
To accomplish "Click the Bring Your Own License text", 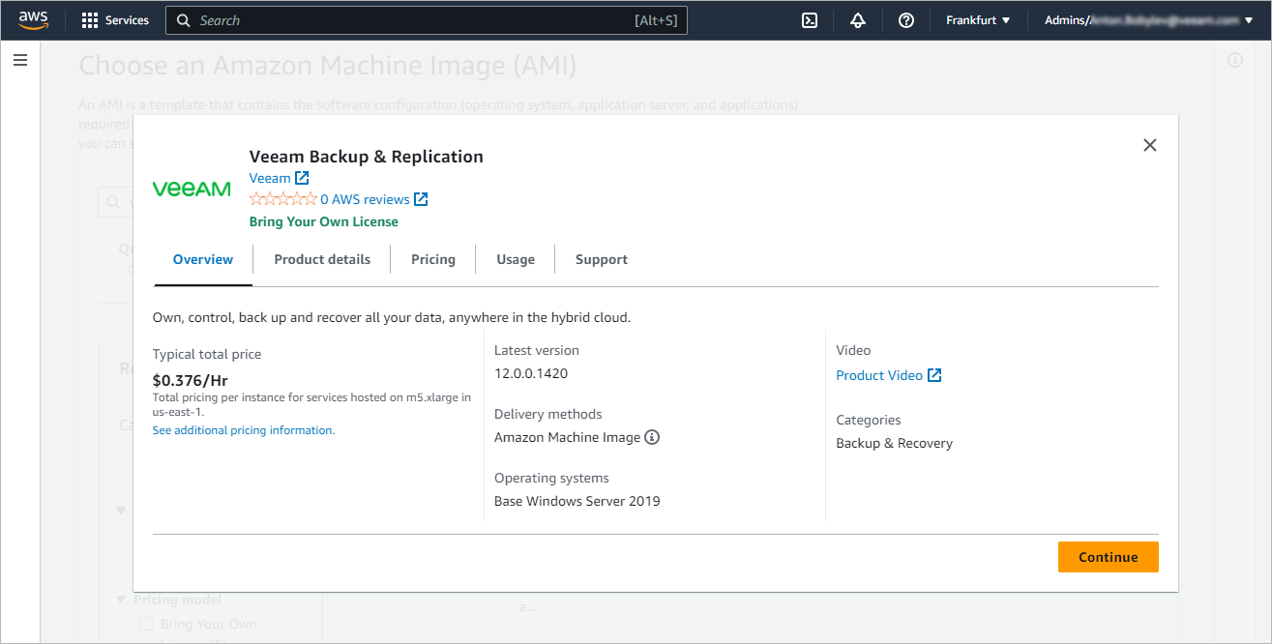I will coord(324,221).
